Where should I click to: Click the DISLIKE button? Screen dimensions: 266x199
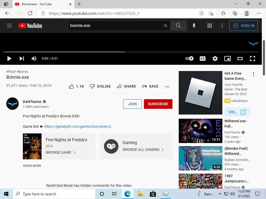click(100, 86)
